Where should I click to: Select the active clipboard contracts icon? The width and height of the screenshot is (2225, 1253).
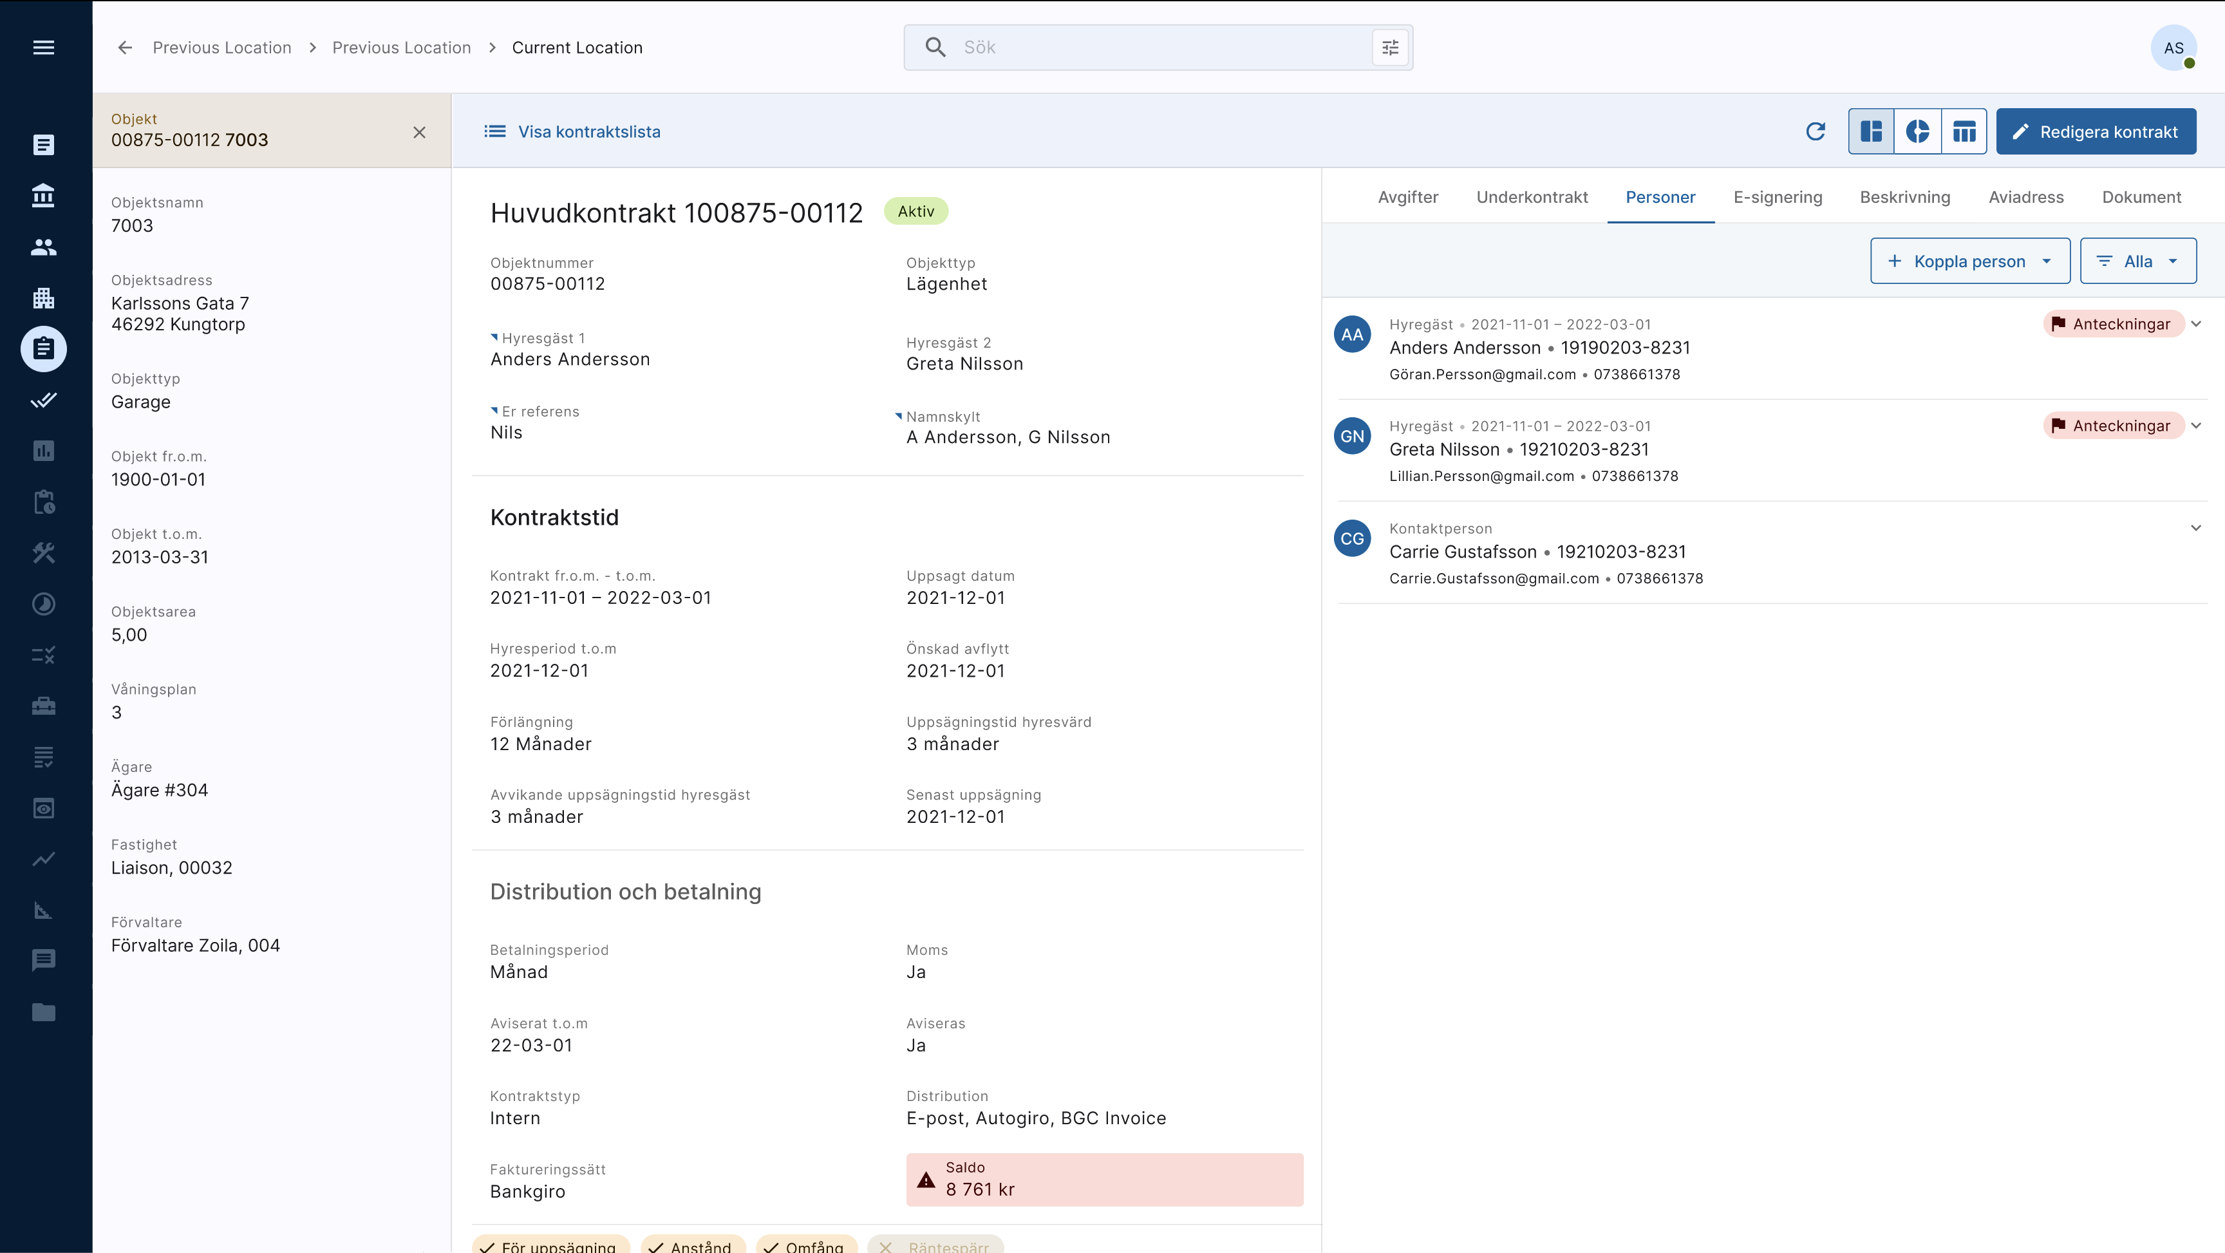pyautogui.click(x=43, y=349)
